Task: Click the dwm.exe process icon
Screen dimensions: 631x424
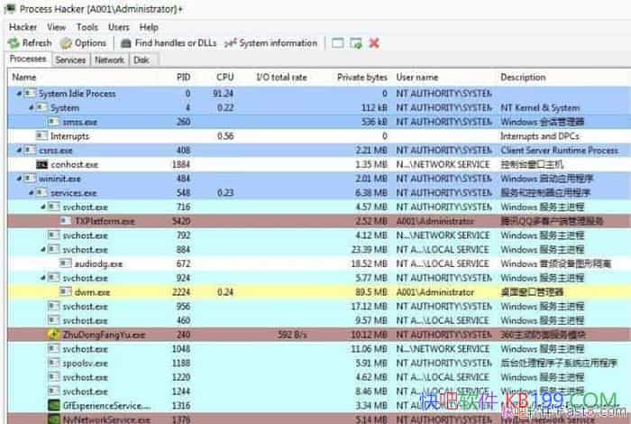Action: coord(66,291)
